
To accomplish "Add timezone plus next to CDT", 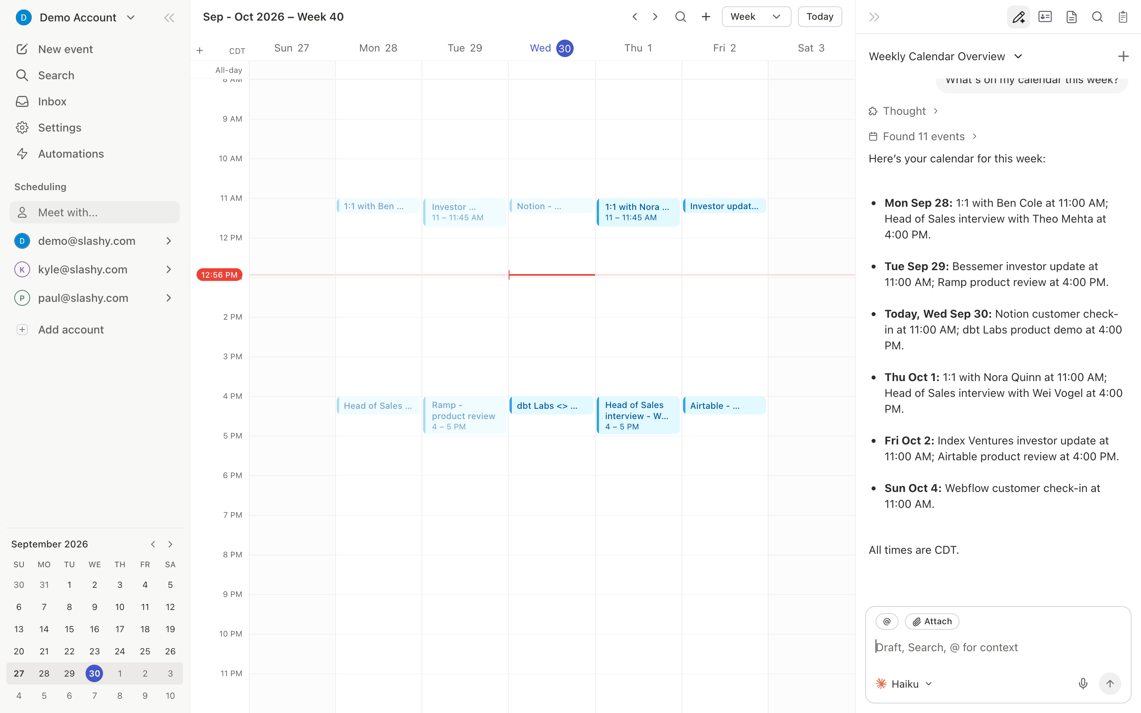I will (200, 50).
